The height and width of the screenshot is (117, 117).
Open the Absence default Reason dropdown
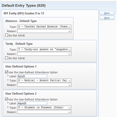point(44,31)
